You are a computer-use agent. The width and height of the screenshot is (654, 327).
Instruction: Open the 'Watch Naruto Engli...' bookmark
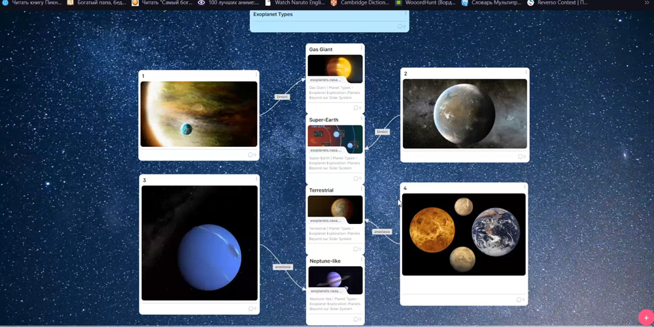tap(294, 3)
